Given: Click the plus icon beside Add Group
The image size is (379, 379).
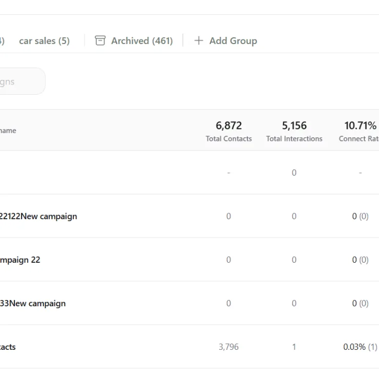Looking at the screenshot, I should pos(198,40).
